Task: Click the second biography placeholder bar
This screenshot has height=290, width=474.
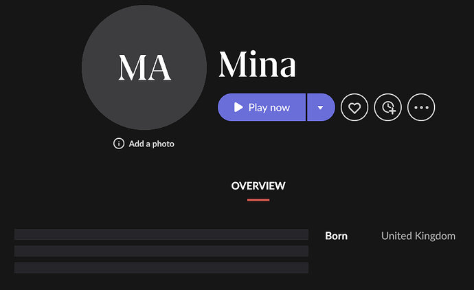Action: [161, 251]
